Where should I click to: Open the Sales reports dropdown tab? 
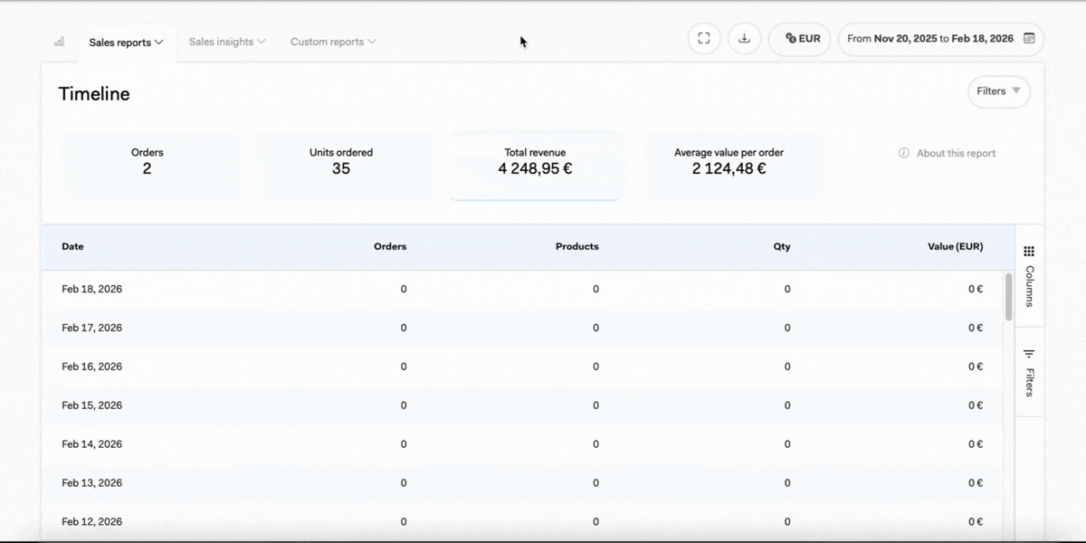coord(126,43)
